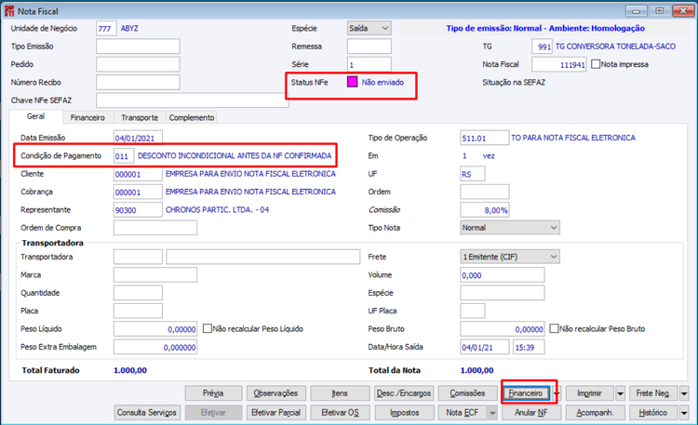The width and height of the screenshot is (698, 425).
Task: Click the Volume field 0,000
Action: pos(503,274)
